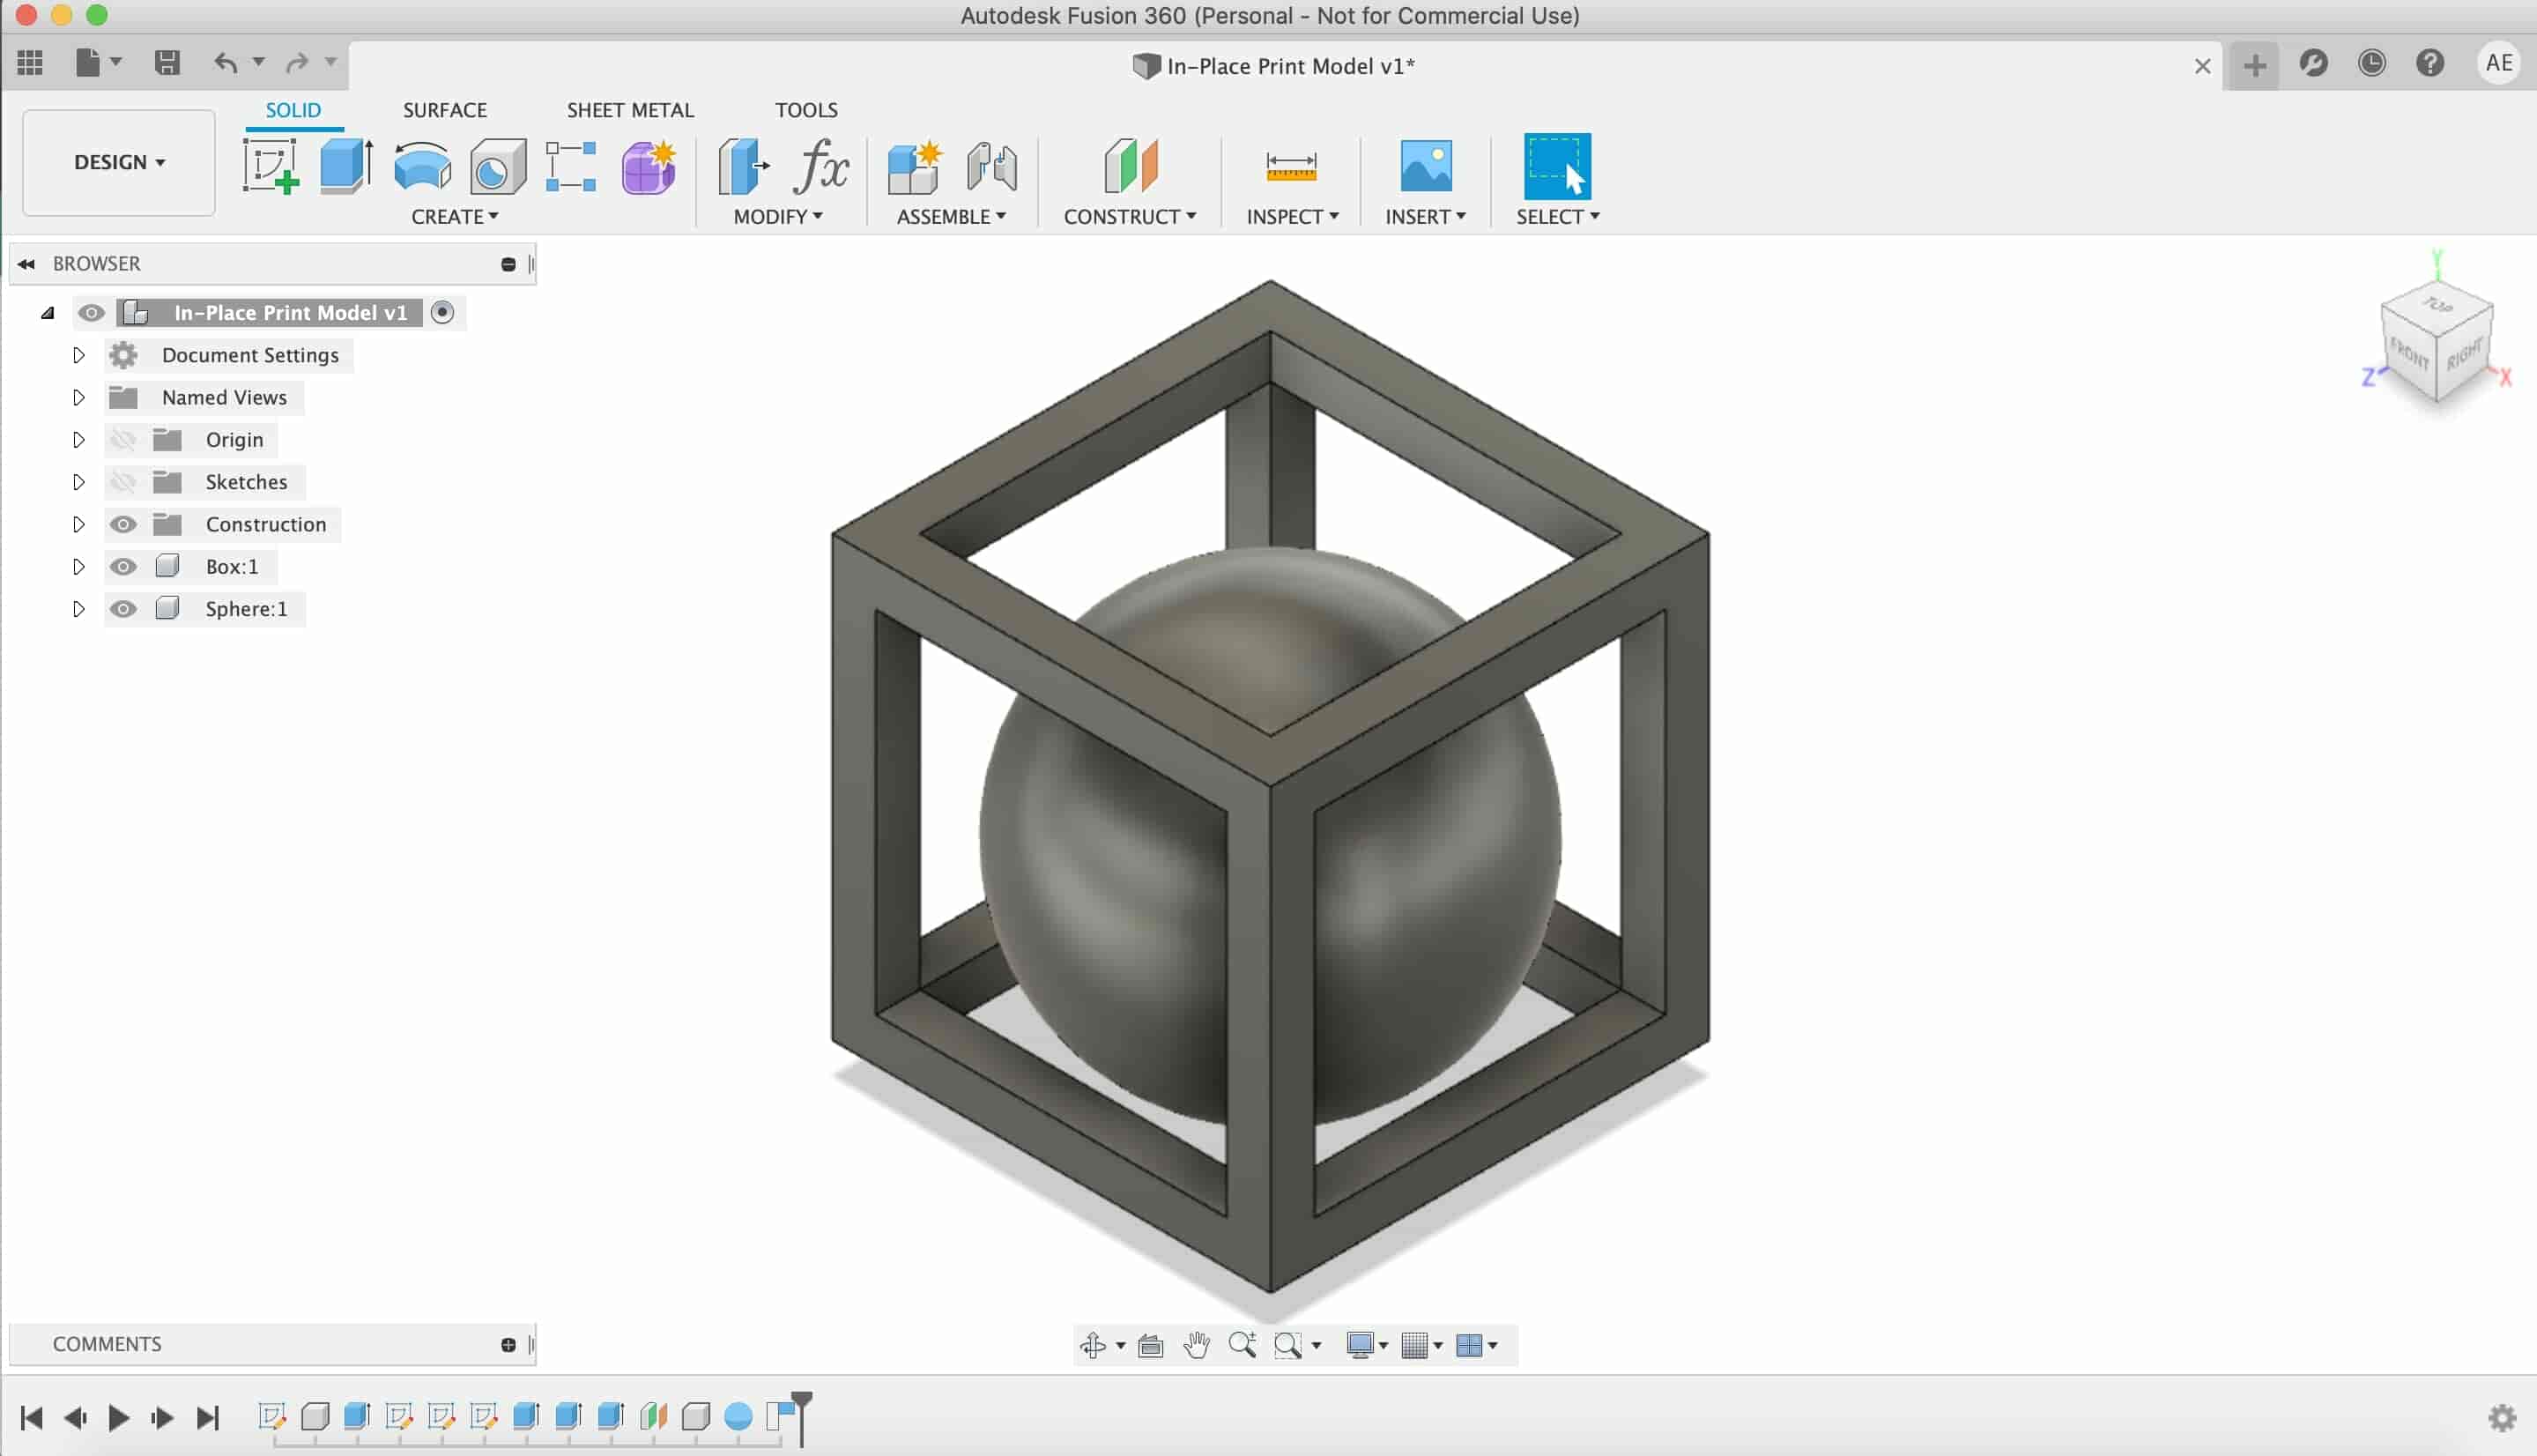Click the New Component icon
Screen dimensions: 2537x1456
915,166
